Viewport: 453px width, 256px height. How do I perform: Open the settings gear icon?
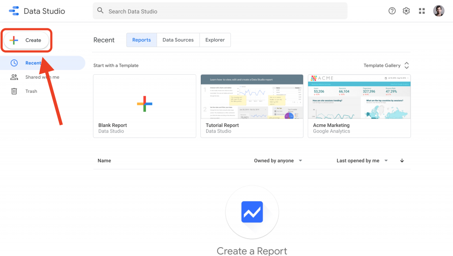(406, 11)
